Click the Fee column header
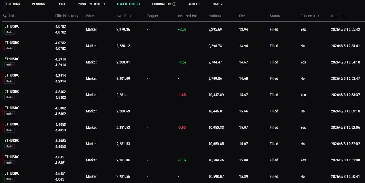 242,16
